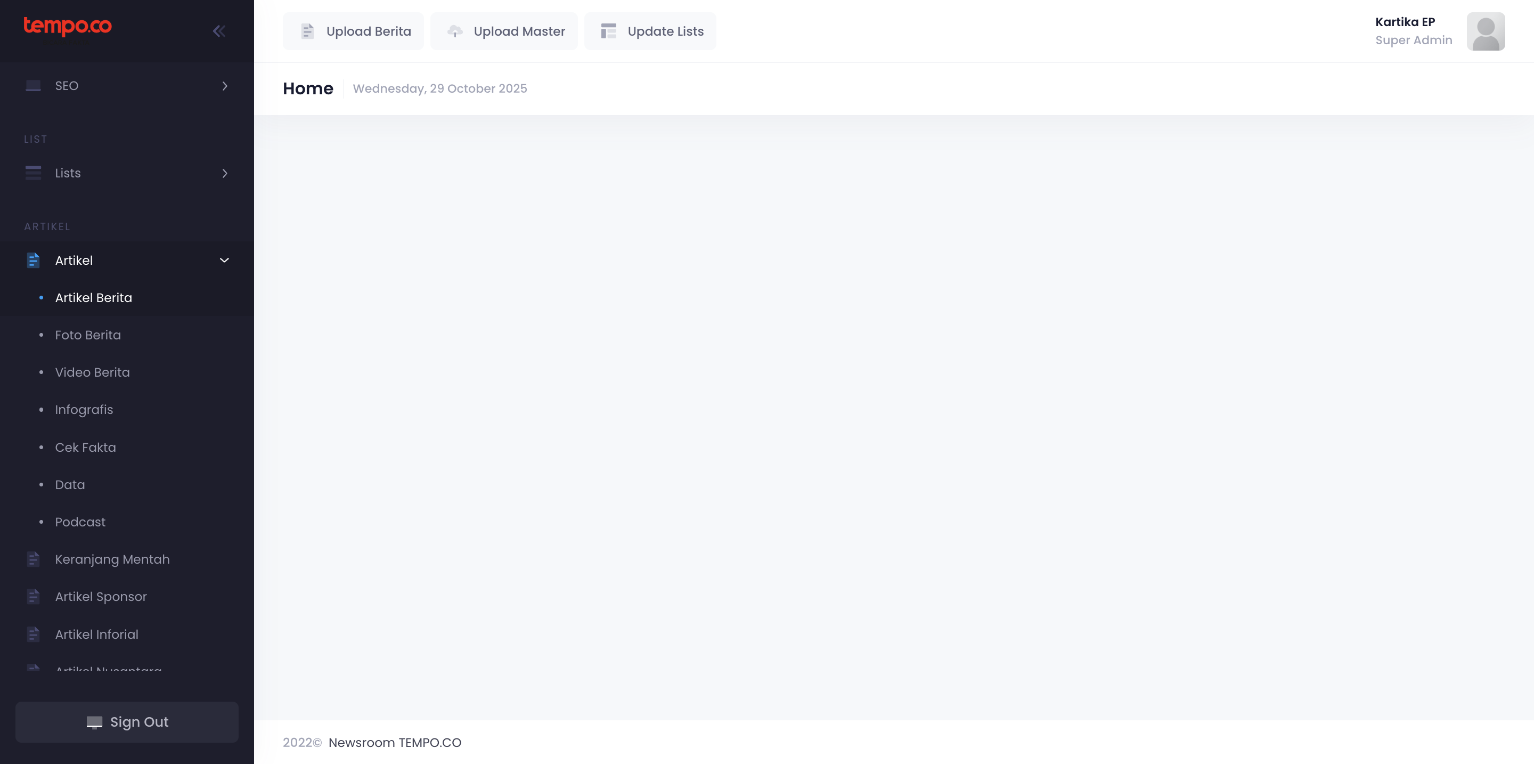Select Video Berita in sidebar
Screen dimensions: 1534x764
click(92, 373)
